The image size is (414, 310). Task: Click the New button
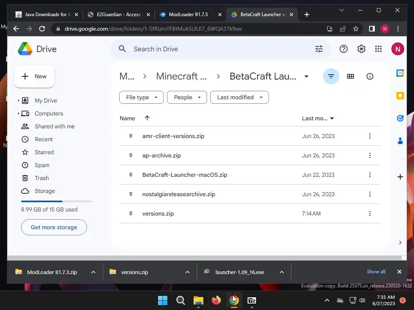click(34, 76)
